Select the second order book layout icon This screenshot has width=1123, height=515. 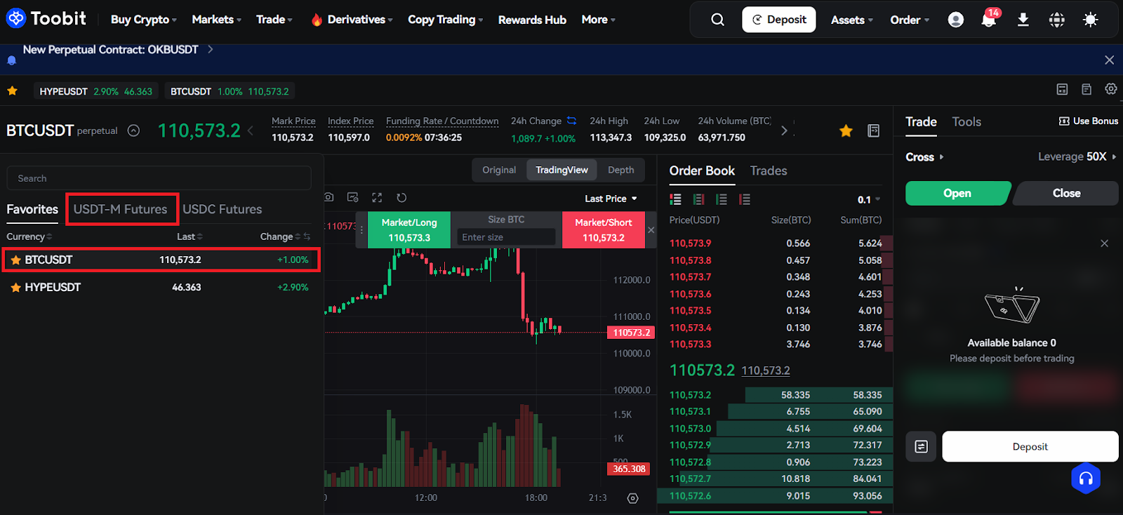[698, 199]
